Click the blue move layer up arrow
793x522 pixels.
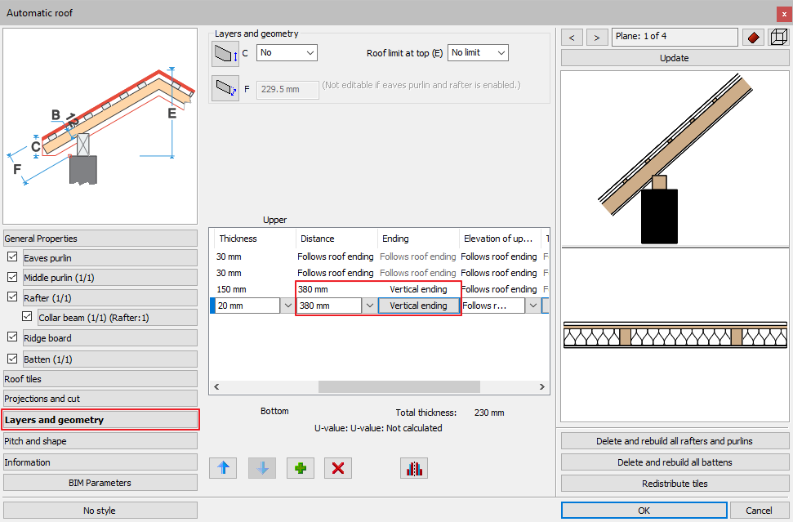point(223,468)
